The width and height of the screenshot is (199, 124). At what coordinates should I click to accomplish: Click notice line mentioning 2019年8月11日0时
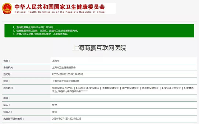(34, 27)
